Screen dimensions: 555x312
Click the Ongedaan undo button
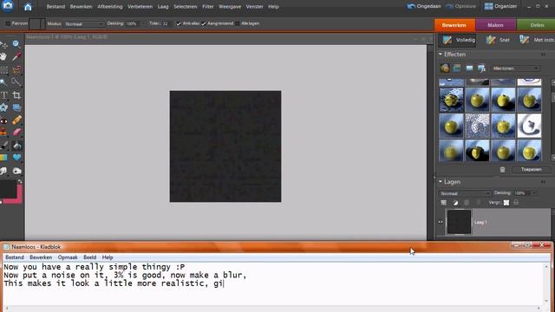424,6
